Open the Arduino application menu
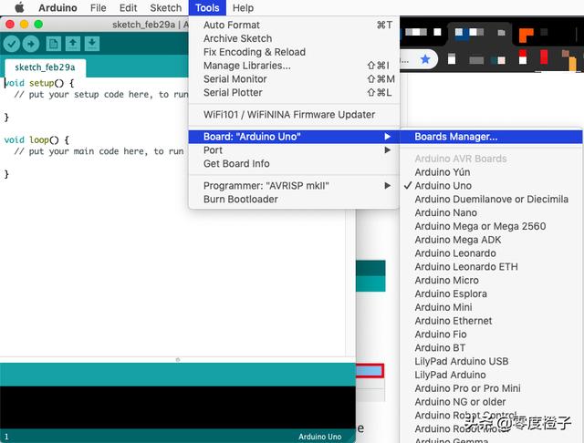The height and width of the screenshot is (443, 584). 57,8
